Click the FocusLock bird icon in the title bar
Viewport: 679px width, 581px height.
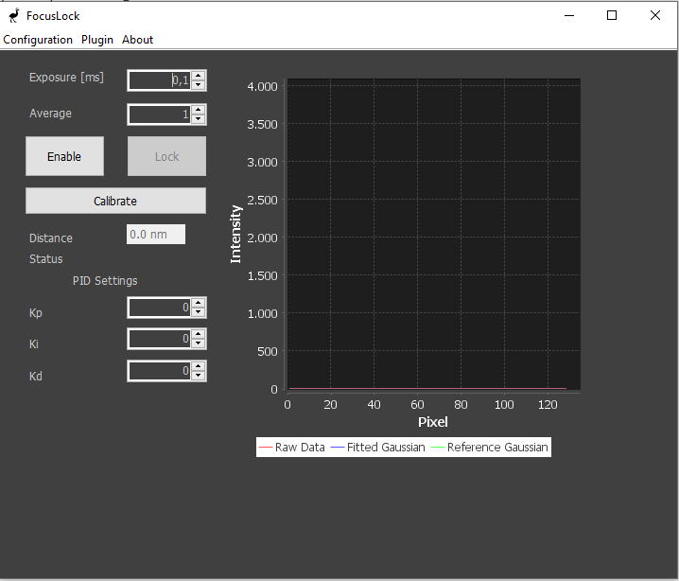point(14,15)
